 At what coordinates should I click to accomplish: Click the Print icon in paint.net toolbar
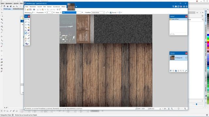tap(34, 9)
